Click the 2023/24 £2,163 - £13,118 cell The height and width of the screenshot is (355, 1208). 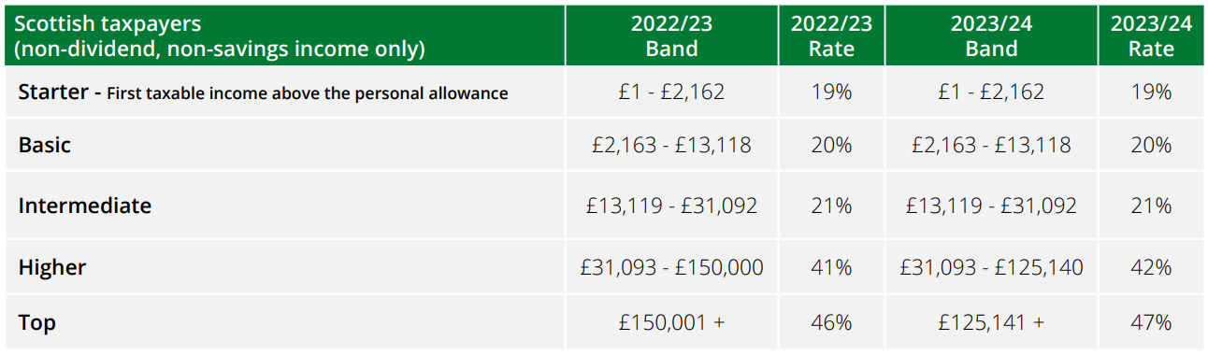coord(991,145)
